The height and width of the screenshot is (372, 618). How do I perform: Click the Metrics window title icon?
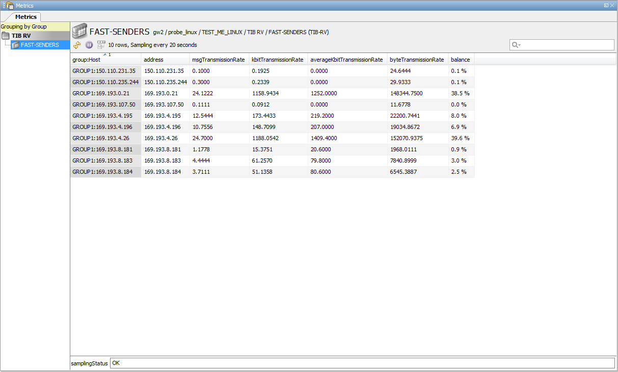point(9,6)
